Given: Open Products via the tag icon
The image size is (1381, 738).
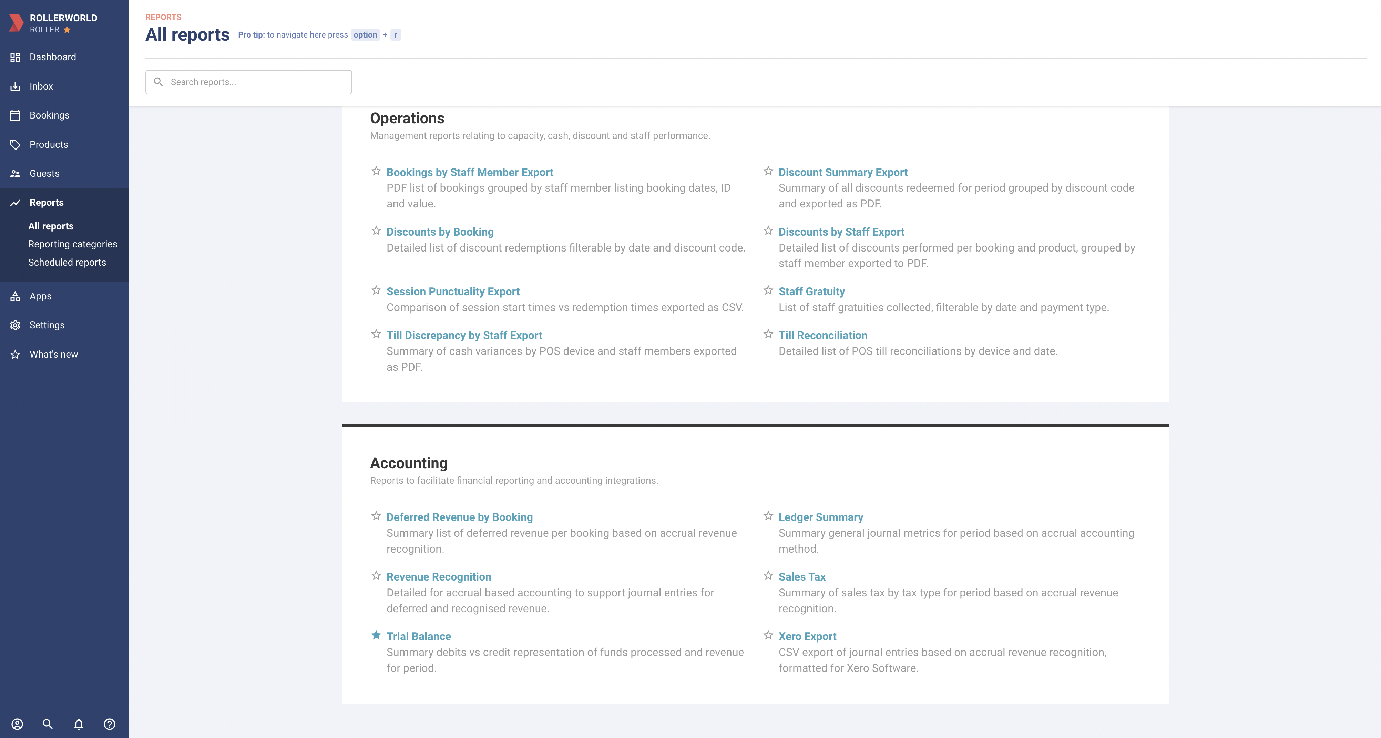Looking at the screenshot, I should click(x=15, y=144).
